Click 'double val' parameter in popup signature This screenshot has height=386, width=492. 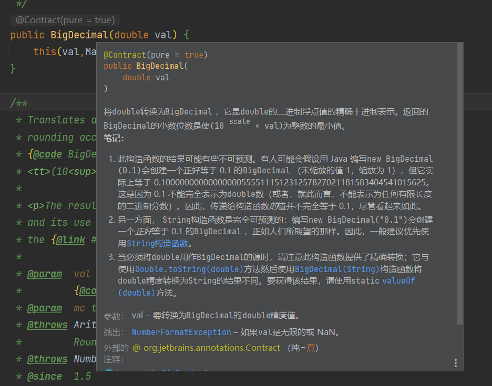(x=146, y=77)
